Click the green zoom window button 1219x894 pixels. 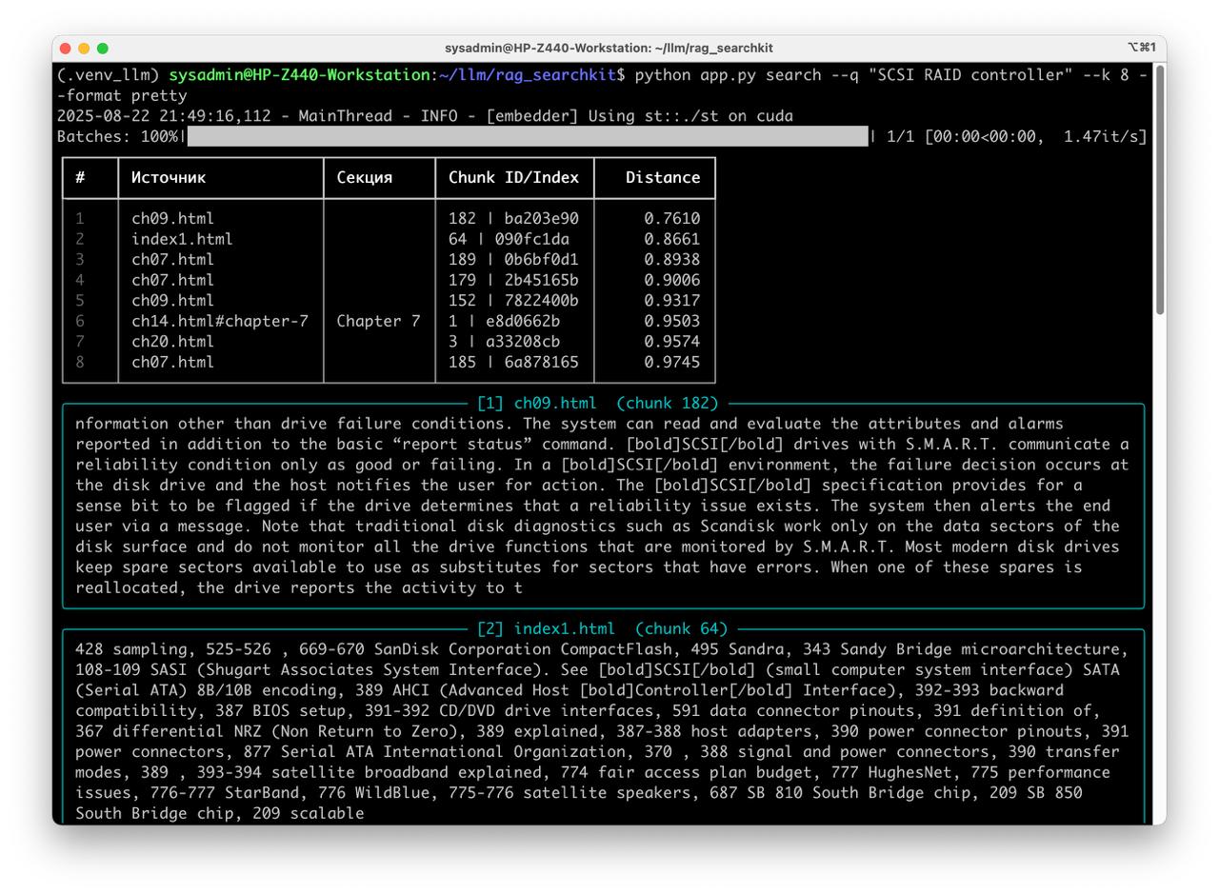(103, 48)
